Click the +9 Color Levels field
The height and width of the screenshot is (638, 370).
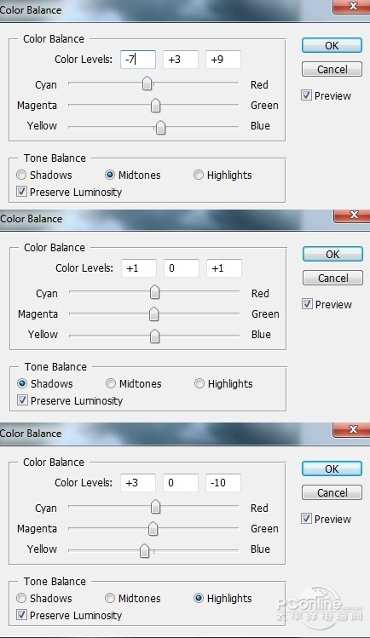tap(223, 60)
